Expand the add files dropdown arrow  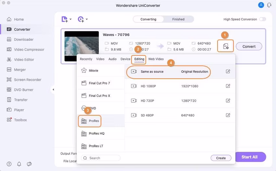[70, 19]
